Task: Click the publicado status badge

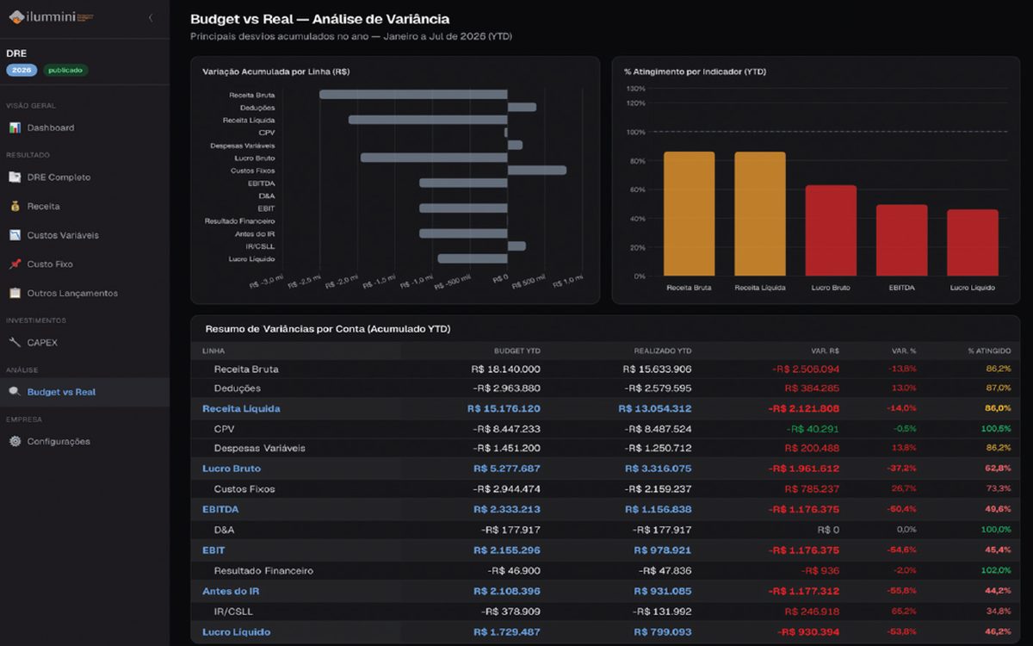Action: pos(65,70)
